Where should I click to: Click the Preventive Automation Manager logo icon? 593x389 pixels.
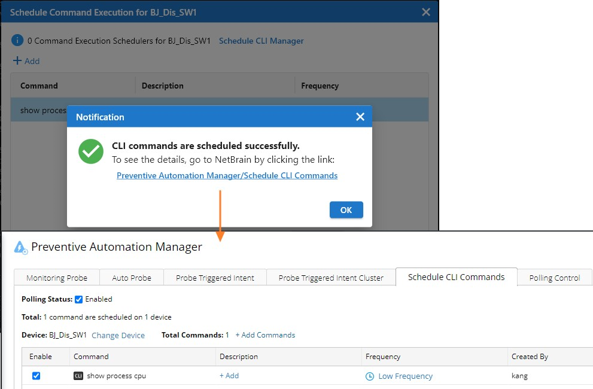click(21, 247)
